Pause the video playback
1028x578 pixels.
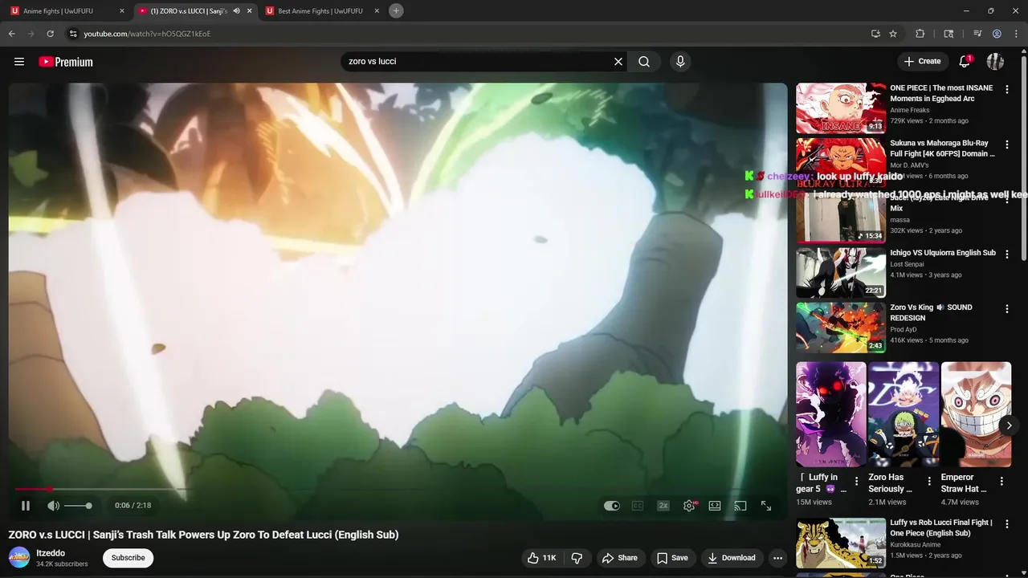pyautogui.click(x=26, y=506)
